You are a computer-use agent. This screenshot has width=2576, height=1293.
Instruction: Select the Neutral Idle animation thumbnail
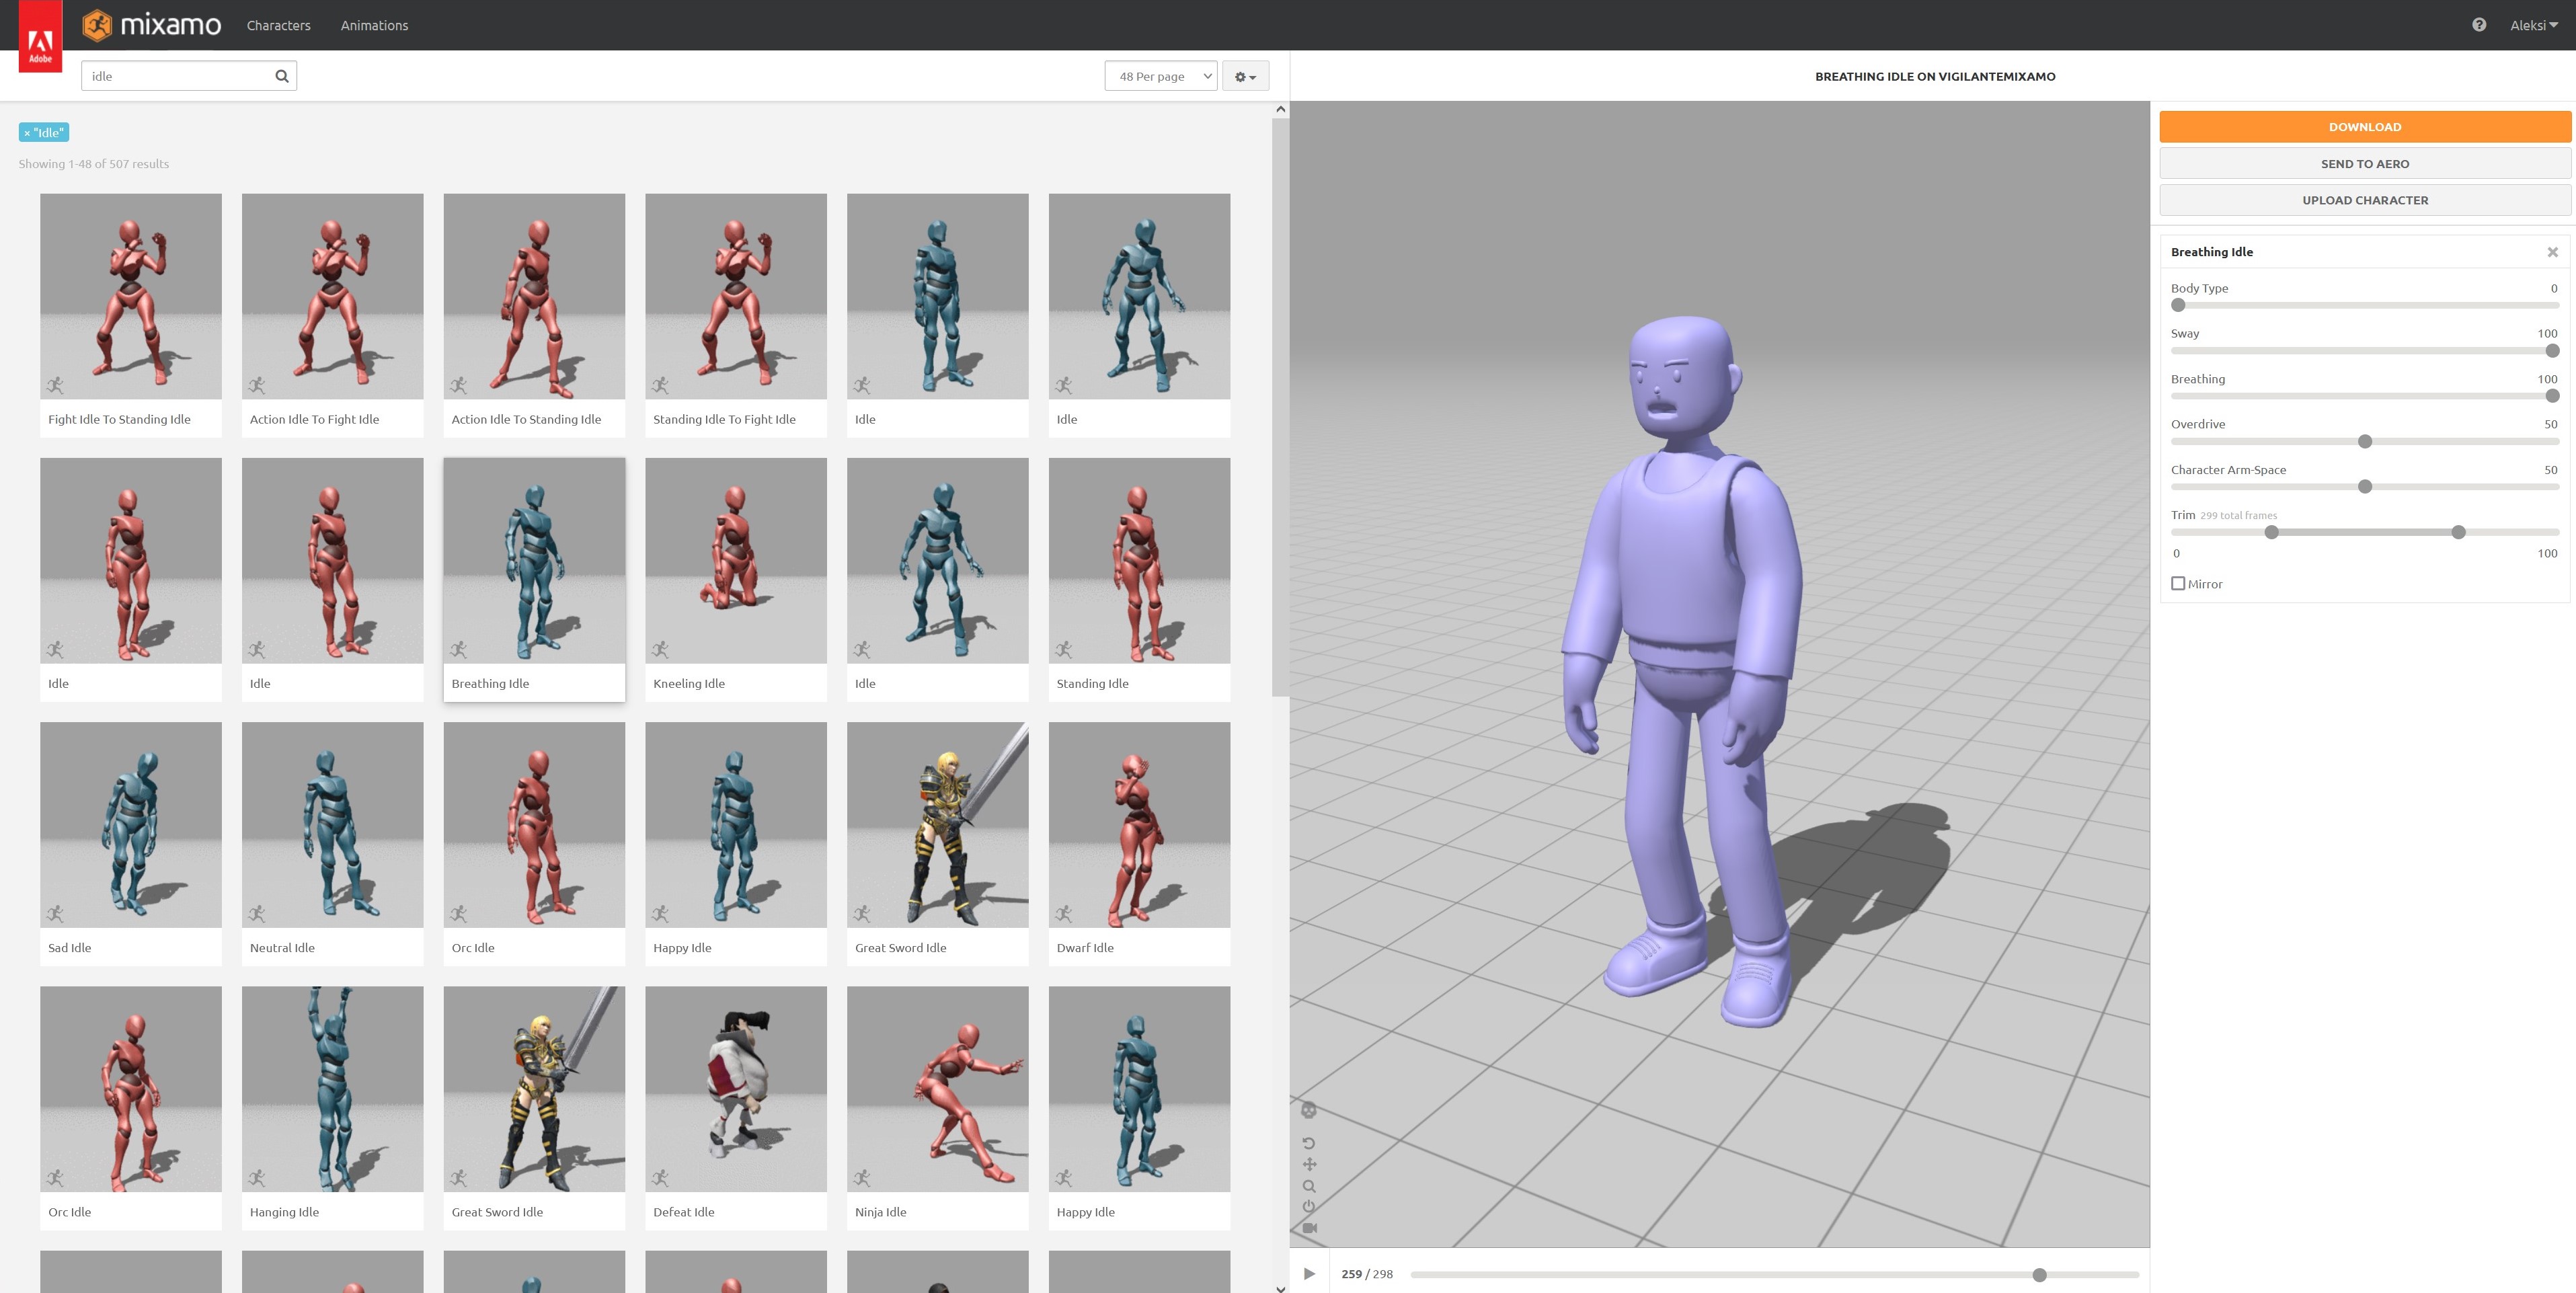[x=332, y=825]
